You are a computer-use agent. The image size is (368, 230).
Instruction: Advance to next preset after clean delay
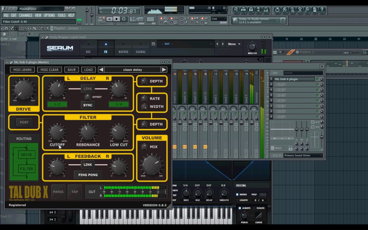coord(164,70)
